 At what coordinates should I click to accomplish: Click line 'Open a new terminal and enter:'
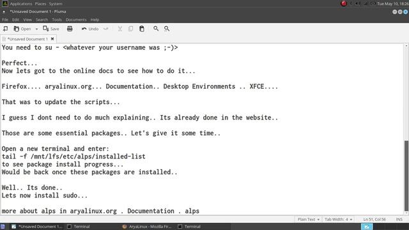(56, 149)
